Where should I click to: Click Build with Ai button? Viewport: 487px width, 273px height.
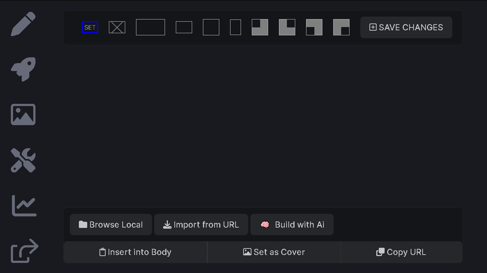[292, 224]
